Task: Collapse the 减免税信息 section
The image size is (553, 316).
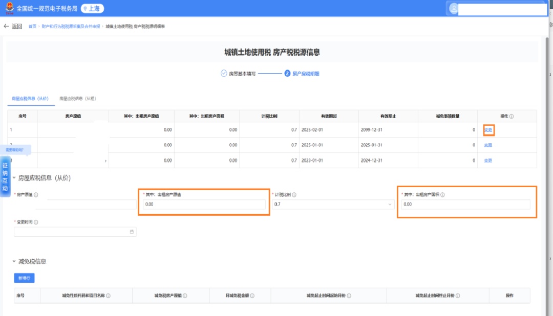Action: tap(14, 261)
